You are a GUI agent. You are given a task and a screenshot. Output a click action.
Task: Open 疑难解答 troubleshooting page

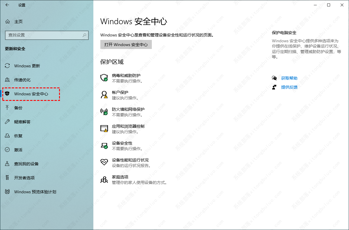[22, 122]
